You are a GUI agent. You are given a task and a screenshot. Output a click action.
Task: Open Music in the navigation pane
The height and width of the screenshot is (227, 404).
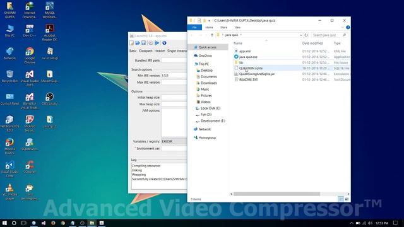click(205, 90)
